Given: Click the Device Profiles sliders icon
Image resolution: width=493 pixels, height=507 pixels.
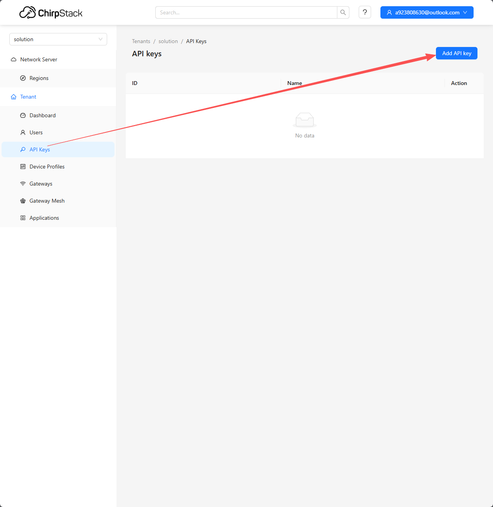Looking at the screenshot, I should point(23,167).
